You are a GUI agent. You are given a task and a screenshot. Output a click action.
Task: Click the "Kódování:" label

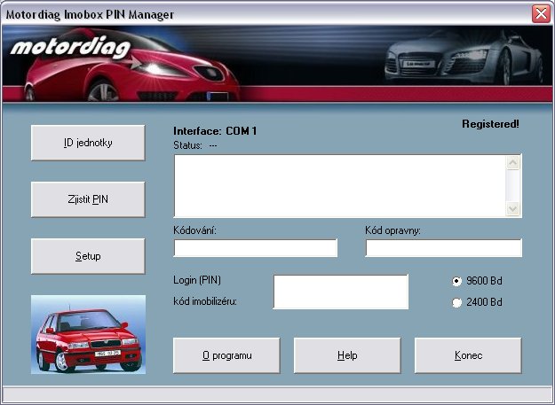click(194, 230)
